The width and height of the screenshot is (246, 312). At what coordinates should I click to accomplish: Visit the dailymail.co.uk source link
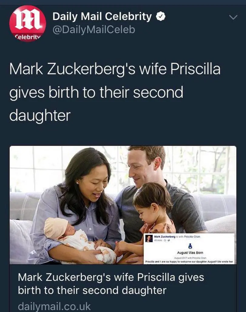click(54, 306)
